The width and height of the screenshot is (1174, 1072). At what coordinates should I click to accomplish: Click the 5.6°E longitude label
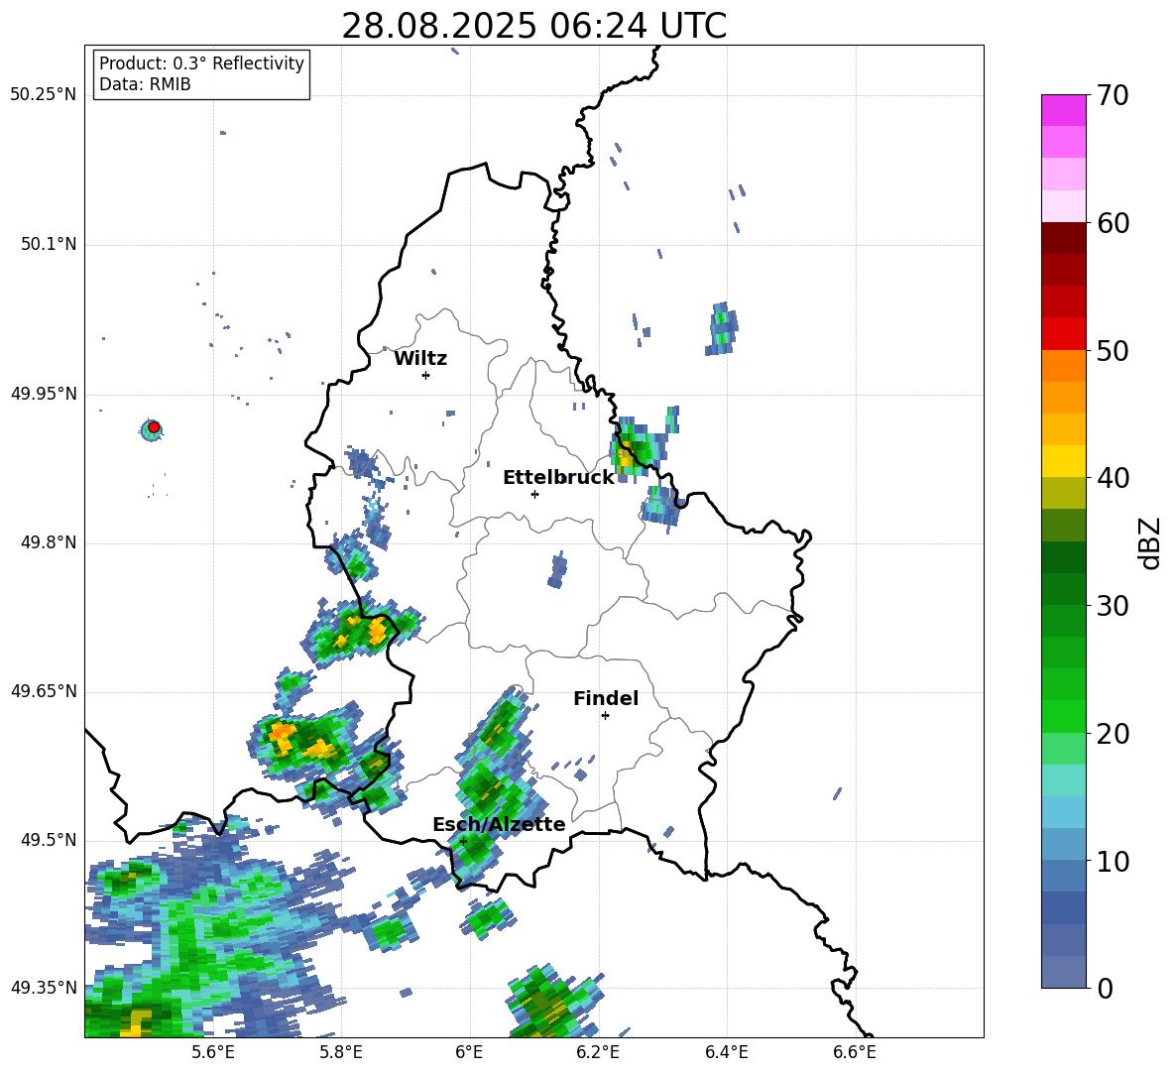tap(213, 1052)
